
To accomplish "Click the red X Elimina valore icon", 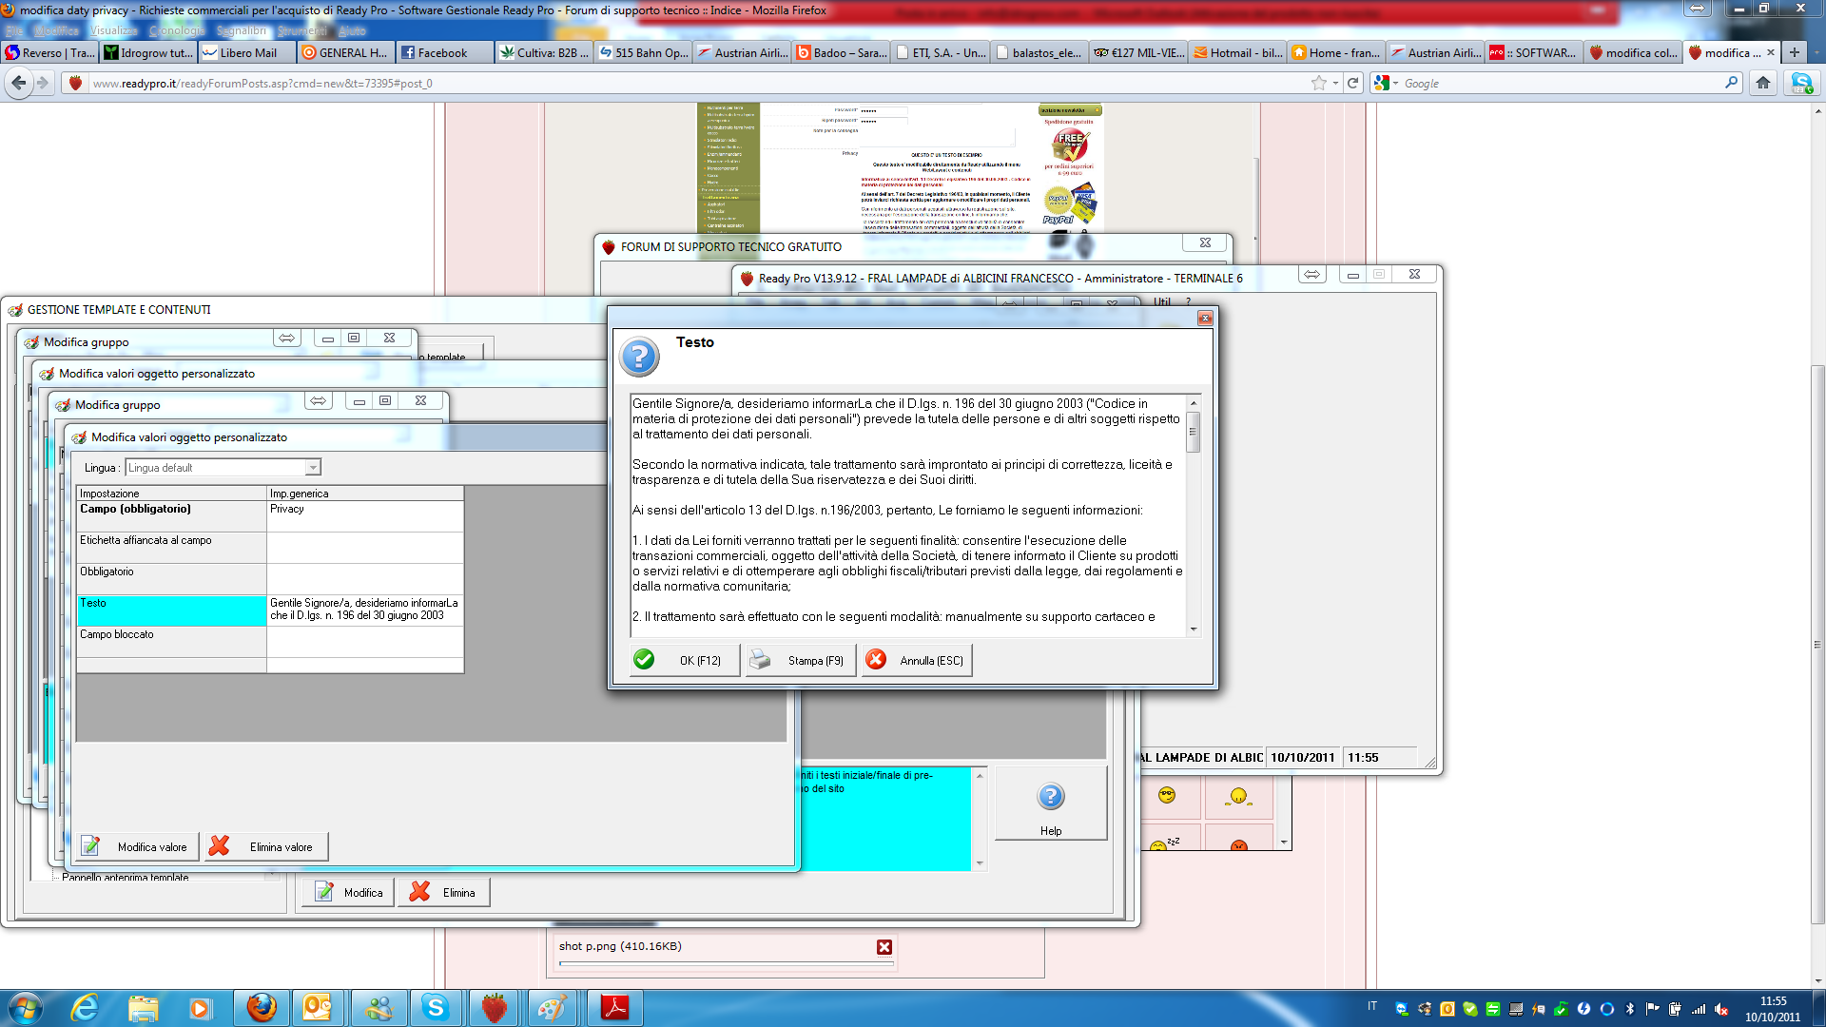I will (x=220, y=846).
